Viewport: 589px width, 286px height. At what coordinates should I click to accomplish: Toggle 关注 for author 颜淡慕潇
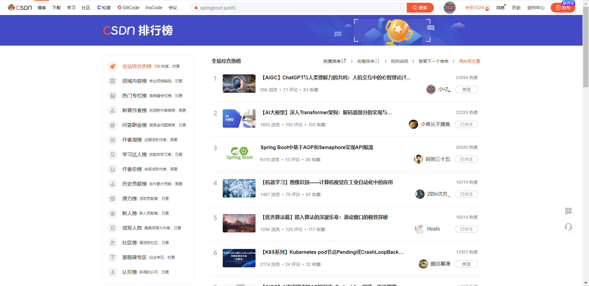tap(466, 264)
